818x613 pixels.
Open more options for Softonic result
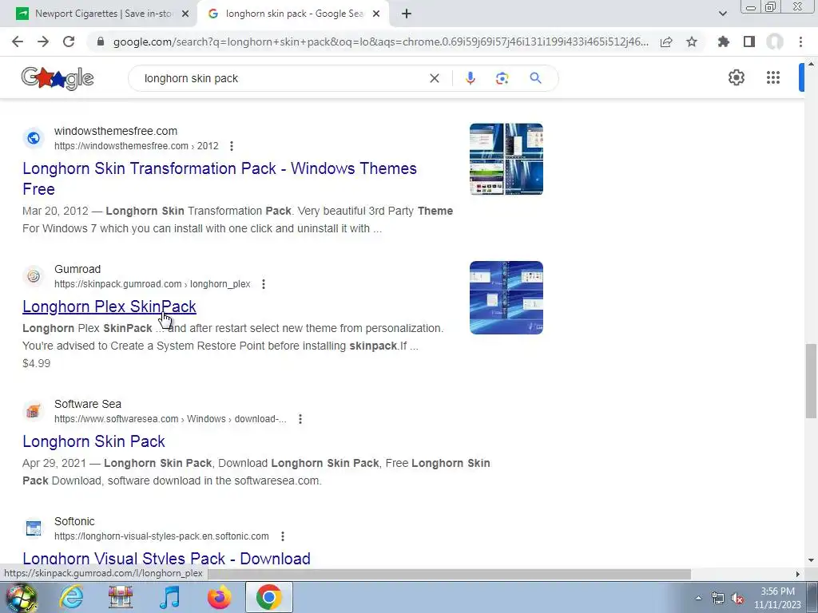(x=282, y=536)
